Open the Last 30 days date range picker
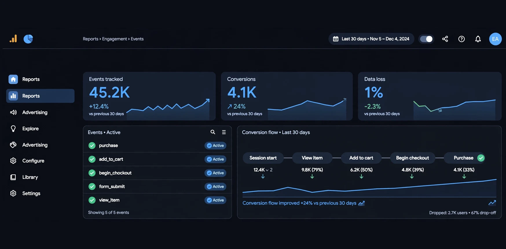This screenshot has width=506, height=249. pos(371,39)
